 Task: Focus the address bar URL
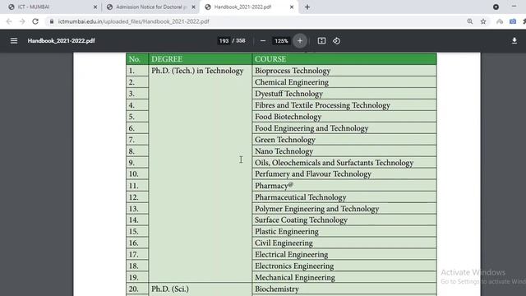click(x=133, y=21)
